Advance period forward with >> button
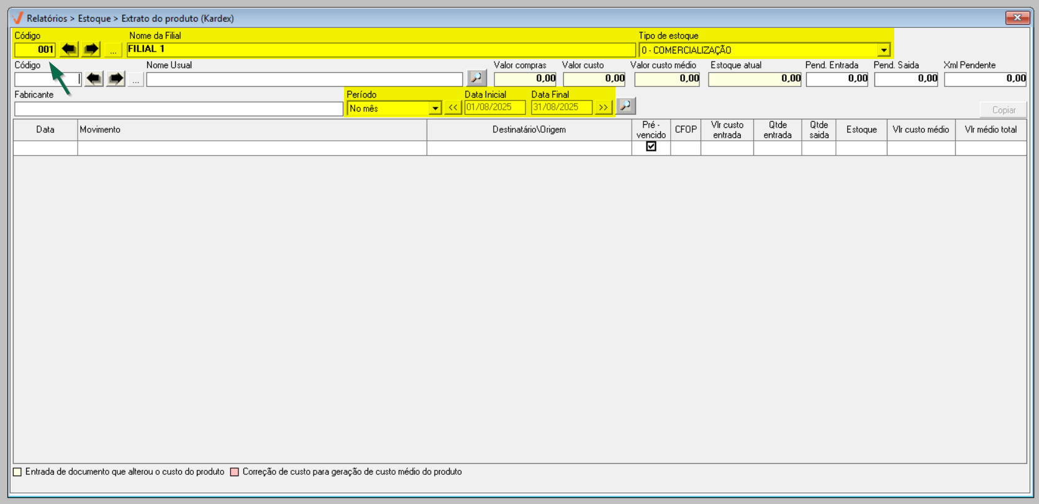Image resolution: width=1039 pixels, height=504 pixels. (x=603, y=108)
